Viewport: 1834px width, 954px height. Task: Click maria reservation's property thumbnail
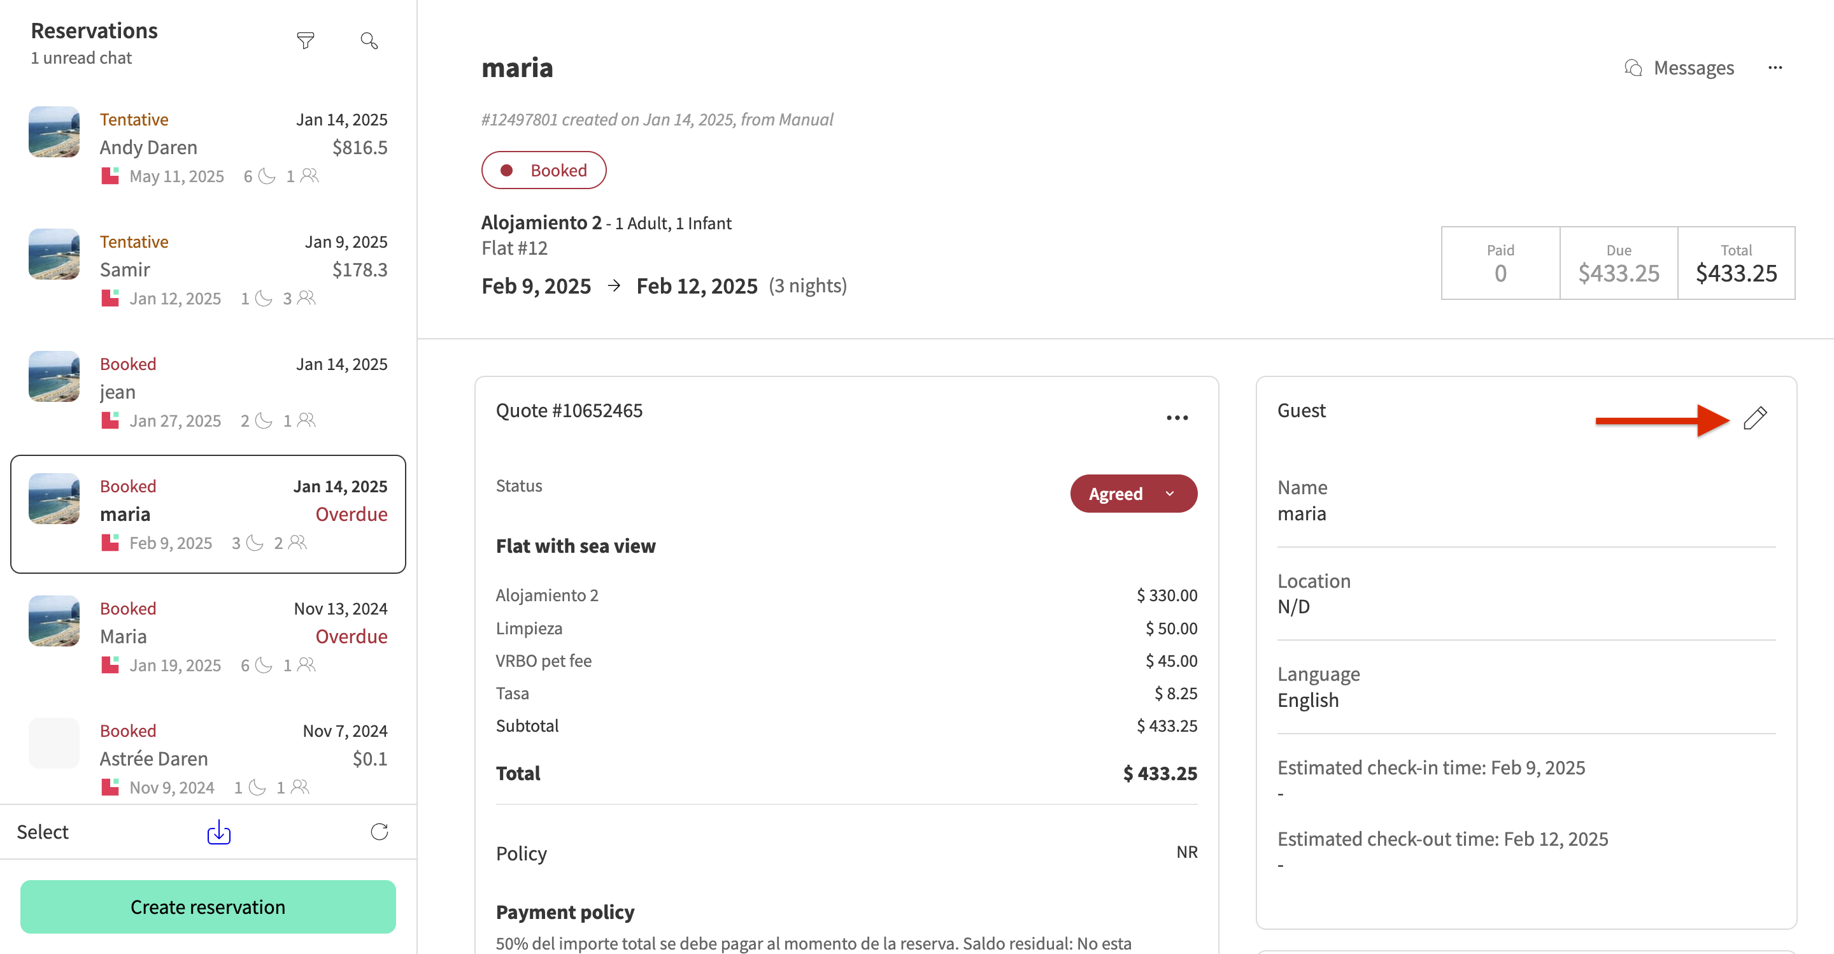click(x=54, y=499)
